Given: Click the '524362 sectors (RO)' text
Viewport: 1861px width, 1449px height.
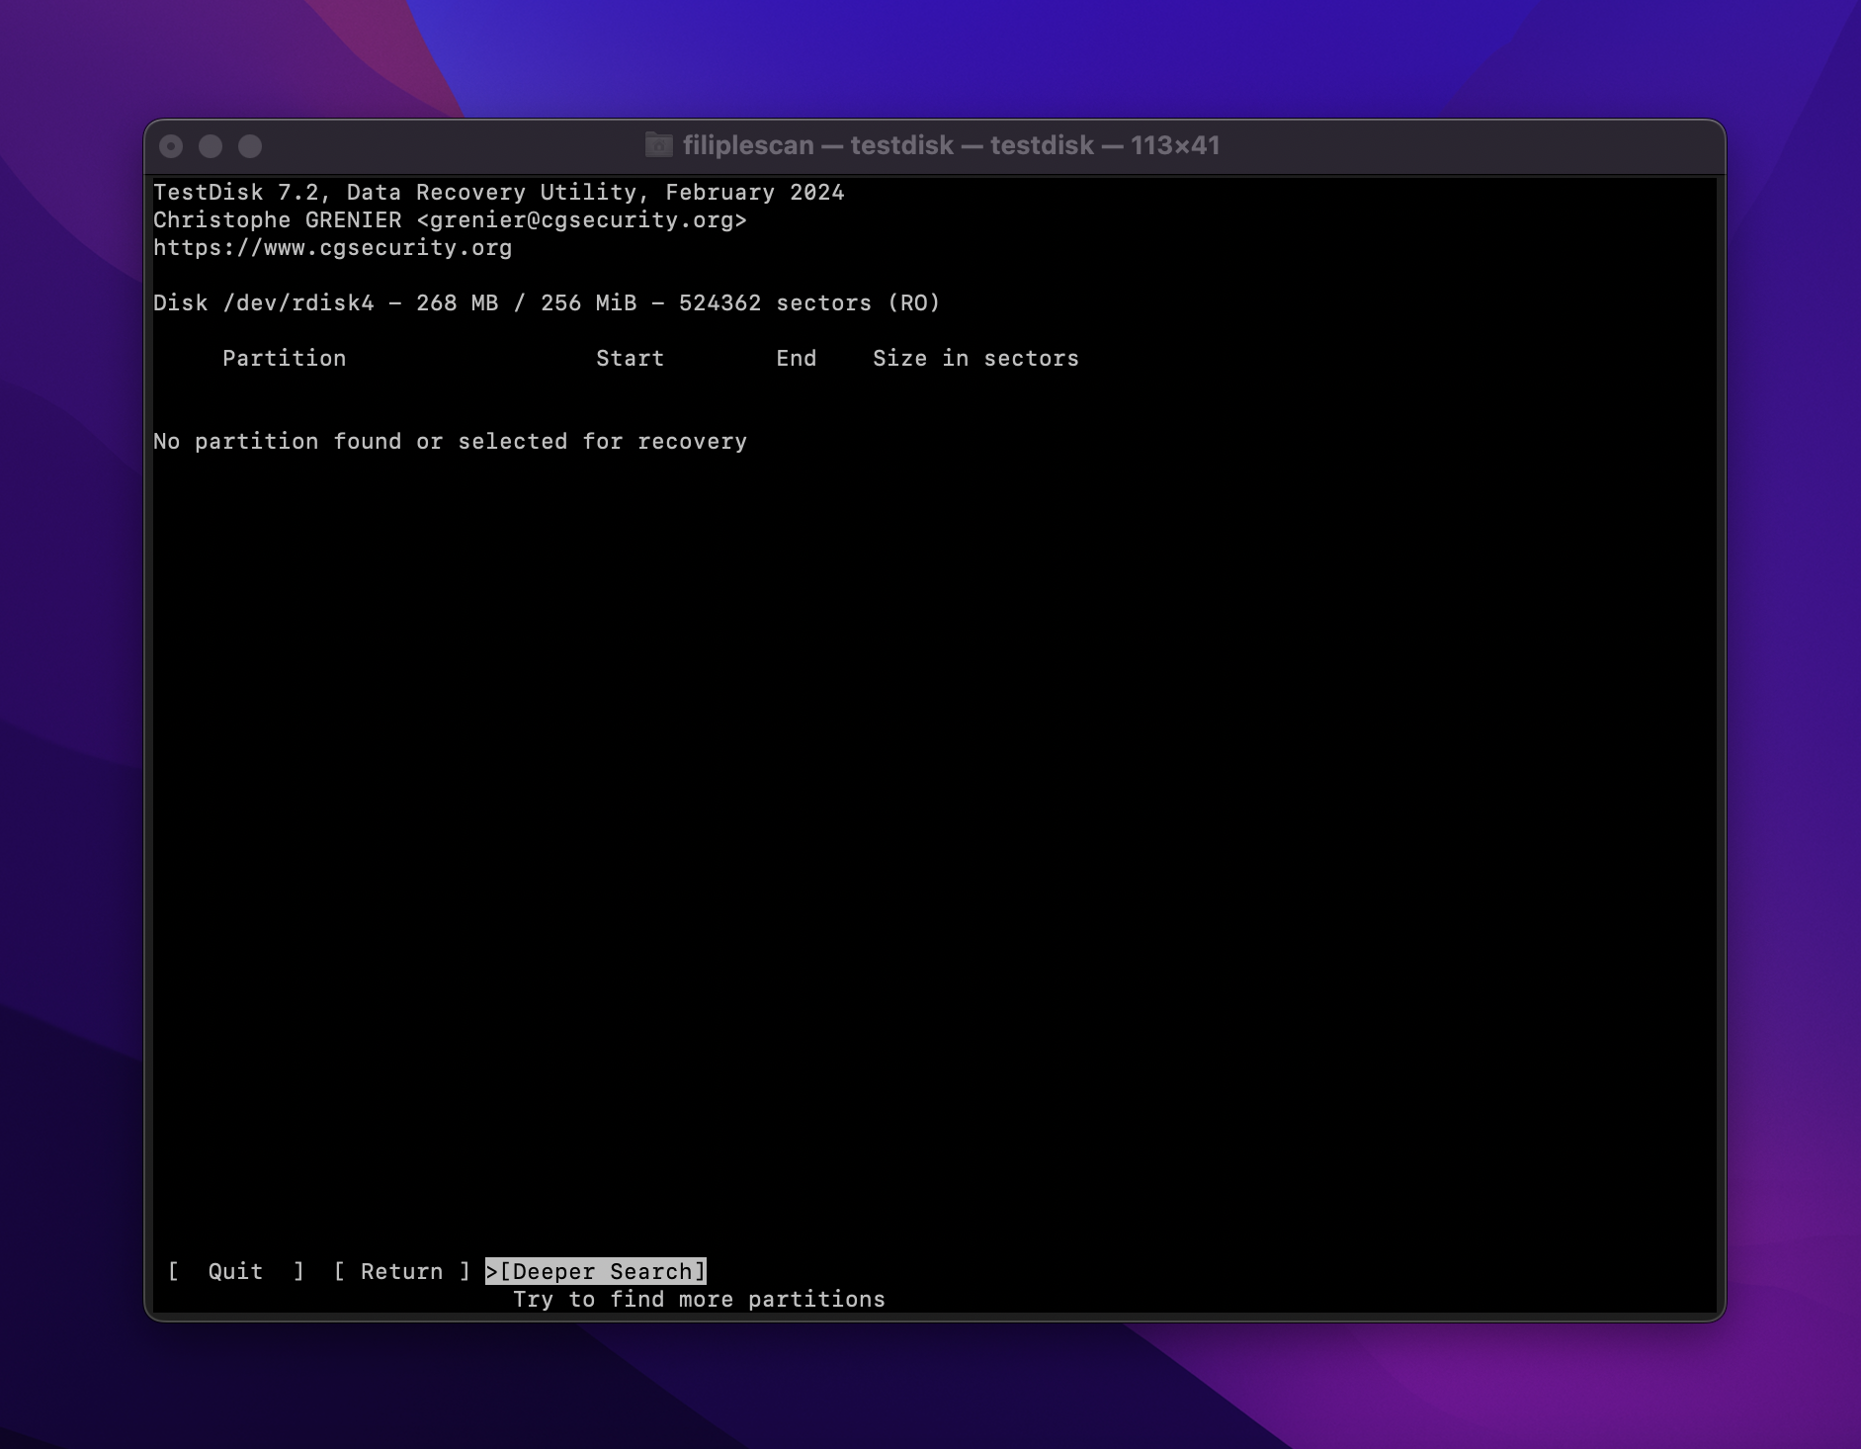Looking at the screenshot, I should [x=809, y=303].
